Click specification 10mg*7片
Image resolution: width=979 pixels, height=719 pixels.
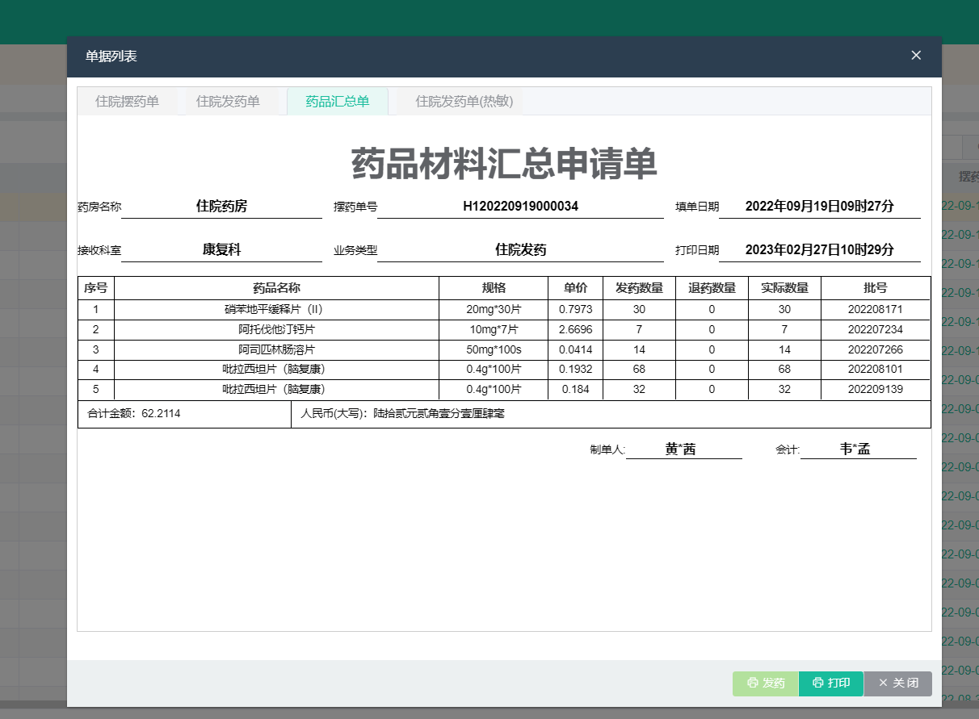(494, 329)
